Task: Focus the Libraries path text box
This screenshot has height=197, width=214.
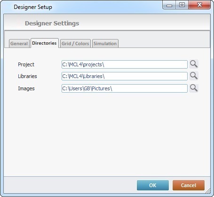Action: (125, 76)
